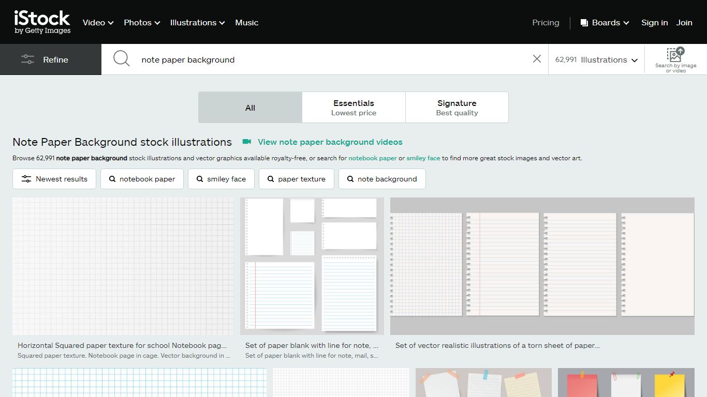
Task: Select the Signature Best quality tab
Action: [457, 108]
